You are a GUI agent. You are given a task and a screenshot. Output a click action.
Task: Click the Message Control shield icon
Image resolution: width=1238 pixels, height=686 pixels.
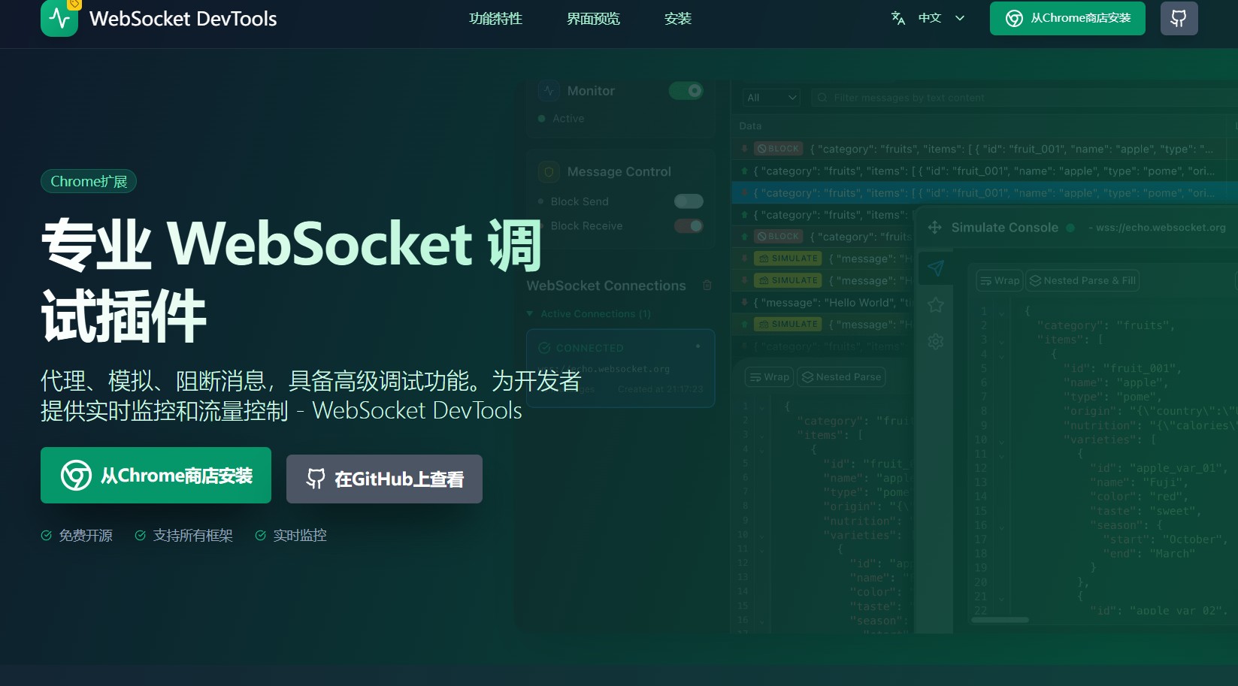(549, 172)
